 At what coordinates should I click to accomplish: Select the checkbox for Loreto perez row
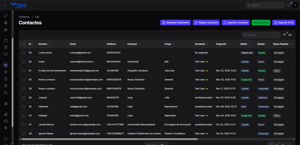(24, 53)
